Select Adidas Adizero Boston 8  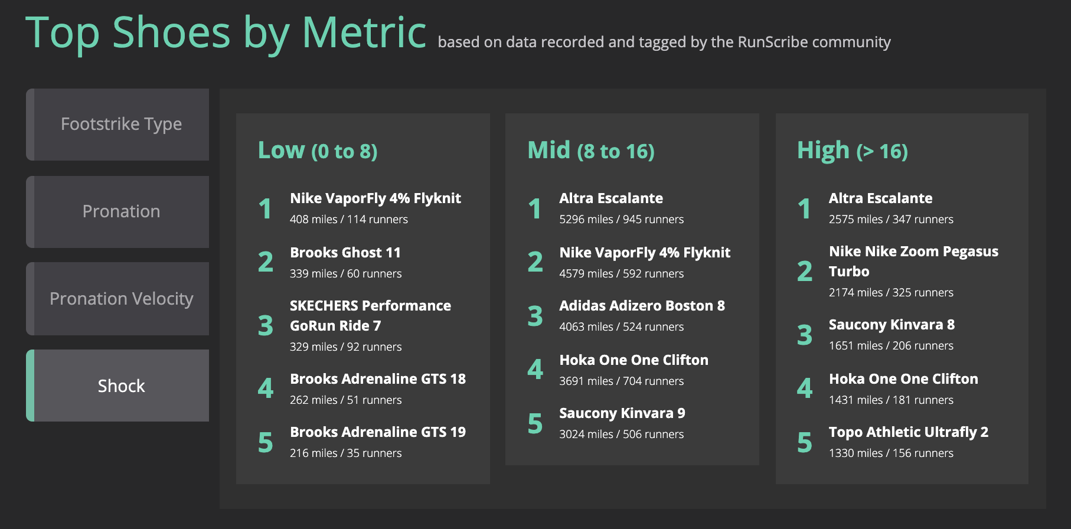[642, 306]
